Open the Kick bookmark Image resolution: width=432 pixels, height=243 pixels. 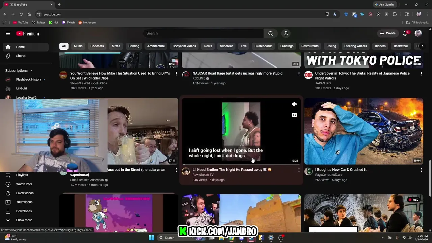(x=53, y=23)
